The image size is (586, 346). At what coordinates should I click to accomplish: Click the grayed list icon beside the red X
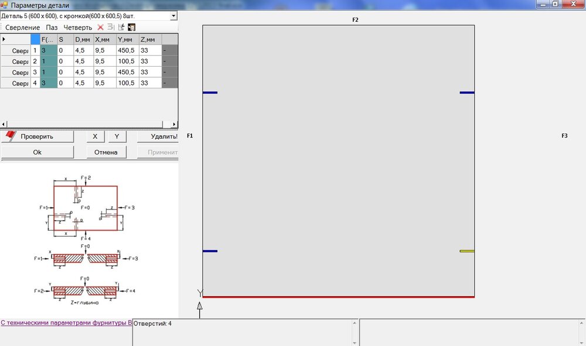coord(111,28)
